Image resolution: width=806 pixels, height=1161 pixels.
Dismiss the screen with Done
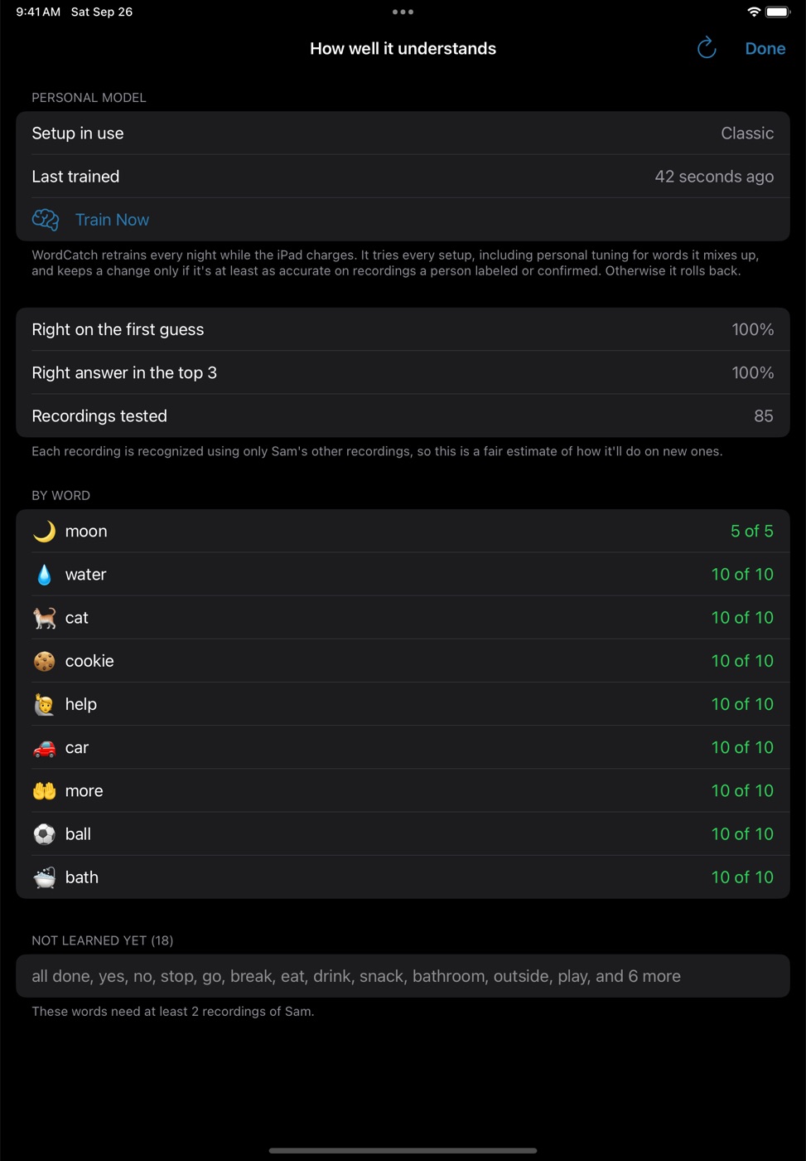click(x=765, y=48)
